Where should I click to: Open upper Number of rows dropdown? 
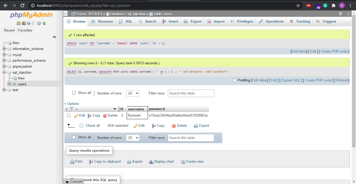pyautogui.click(x=133, y=93)
